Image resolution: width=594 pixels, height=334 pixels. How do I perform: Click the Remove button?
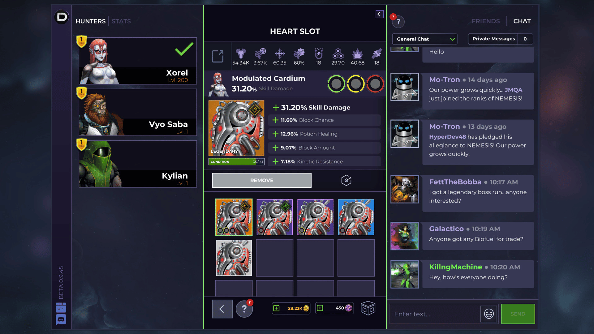coord(262,180)
